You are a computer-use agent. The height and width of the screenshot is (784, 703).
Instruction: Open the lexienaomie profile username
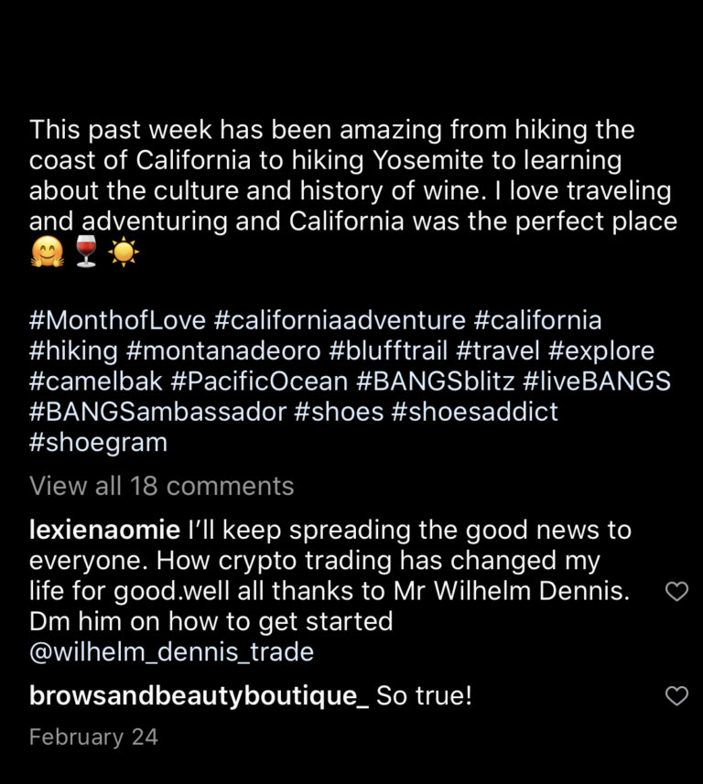click(x=104, y=530)
